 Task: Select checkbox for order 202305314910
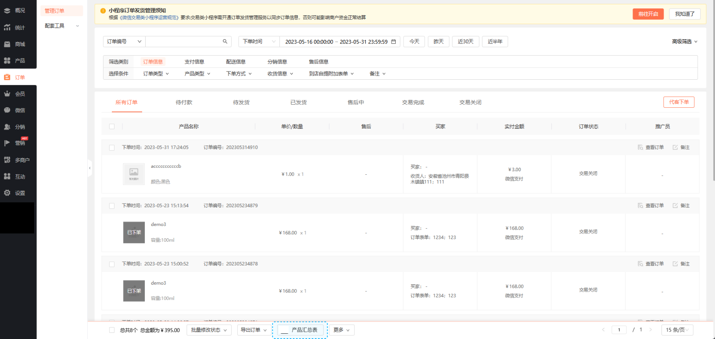pos(112,148)
